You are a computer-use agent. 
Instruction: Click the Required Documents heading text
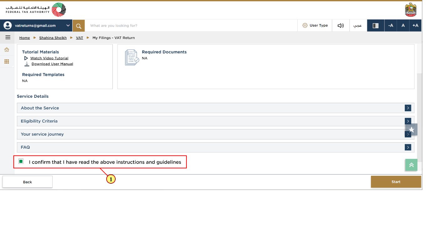(164, 52)
